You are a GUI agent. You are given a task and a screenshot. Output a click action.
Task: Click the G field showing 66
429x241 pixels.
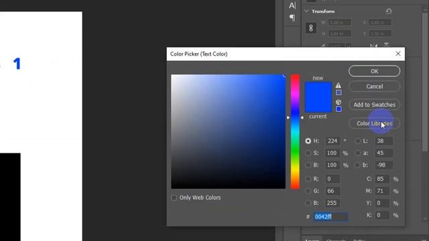332,191
